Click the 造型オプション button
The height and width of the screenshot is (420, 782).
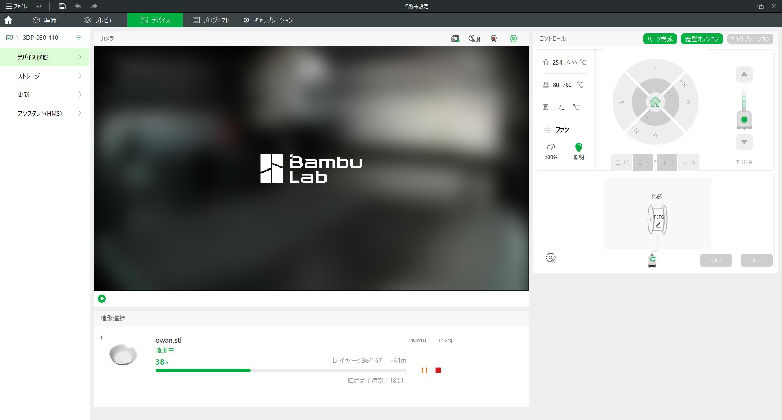pyautogui.click(x=701, y=39)
